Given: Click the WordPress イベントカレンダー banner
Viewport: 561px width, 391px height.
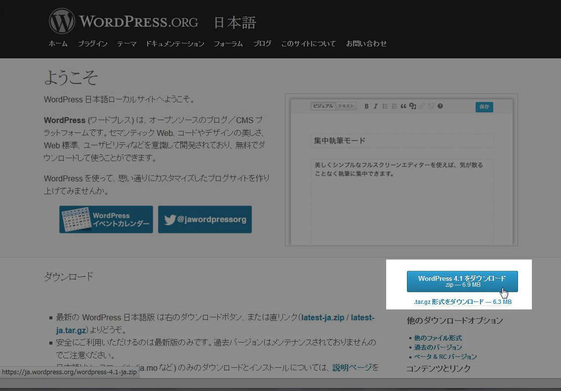Looking at the screenshot, I should tap(106, 219).
